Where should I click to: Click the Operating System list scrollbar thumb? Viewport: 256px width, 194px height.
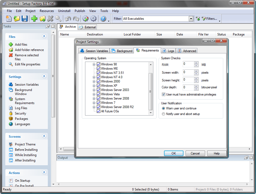[x=150, y=92]
